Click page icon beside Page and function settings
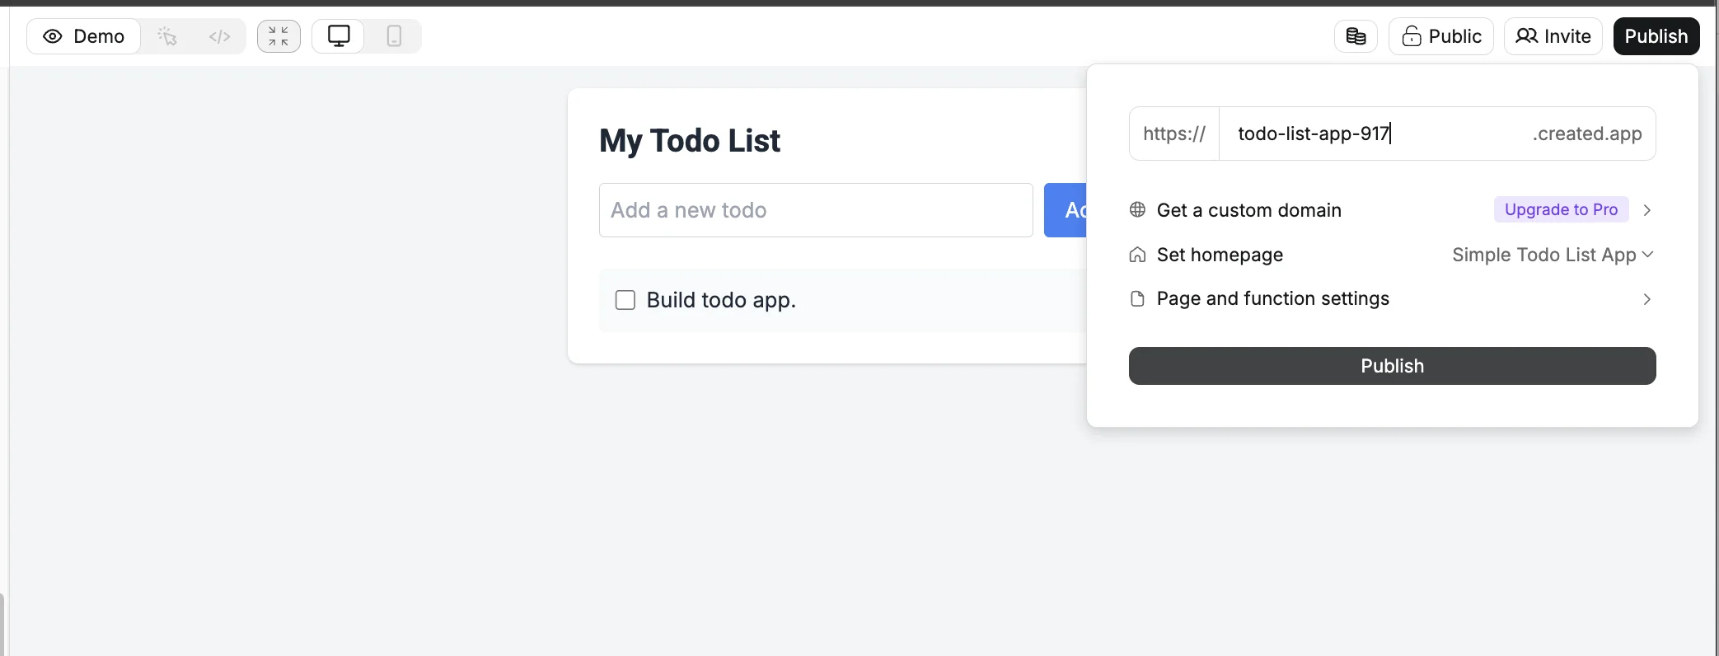This screenshot has height=656, width=1719. (x=1137, y=298)
